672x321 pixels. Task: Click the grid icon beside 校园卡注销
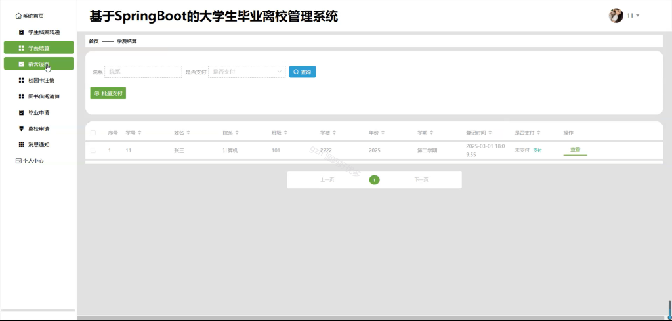[x=22, y=80]
